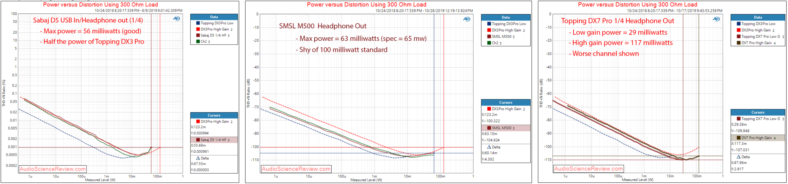Viewport: 788px width, 184px height.
Task: Click the AP logo in the SMSL M500 chart
Action: pyautogui.click(x=467, y=19)
